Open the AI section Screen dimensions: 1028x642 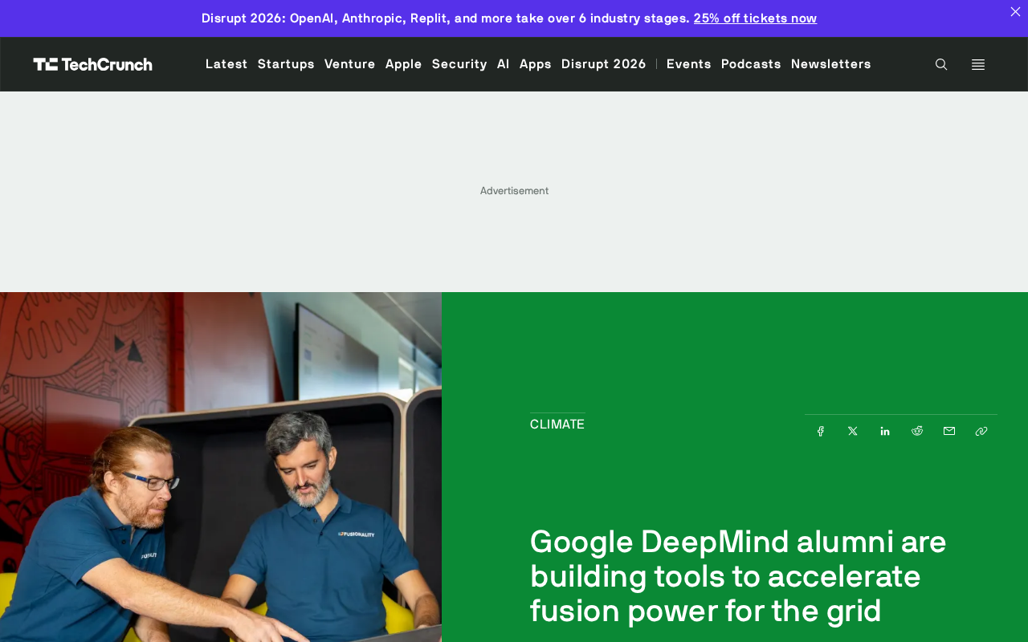(x=504, y=64)
